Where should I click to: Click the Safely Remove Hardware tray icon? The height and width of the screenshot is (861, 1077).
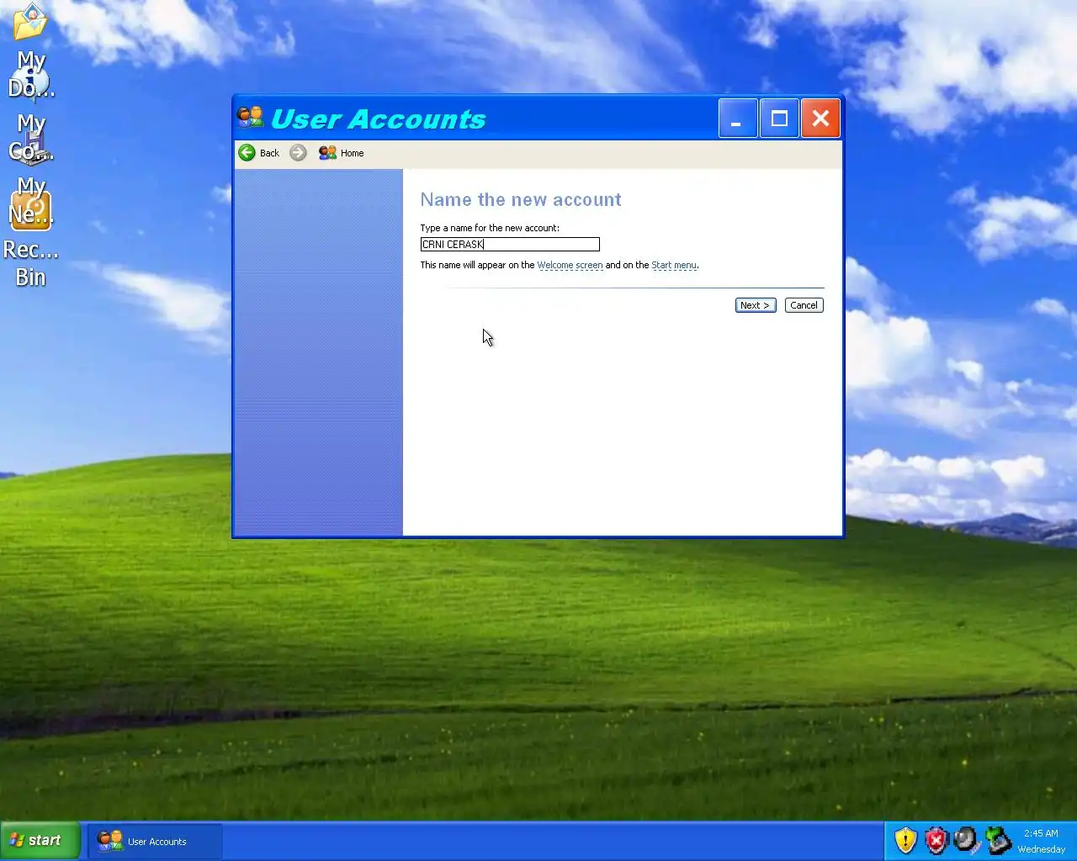pyautogui.click(x=998, y=840)
